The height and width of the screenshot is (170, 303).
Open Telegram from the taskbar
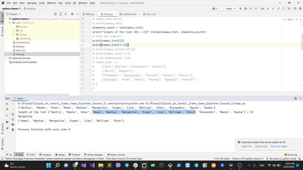[x=127, y=165]
